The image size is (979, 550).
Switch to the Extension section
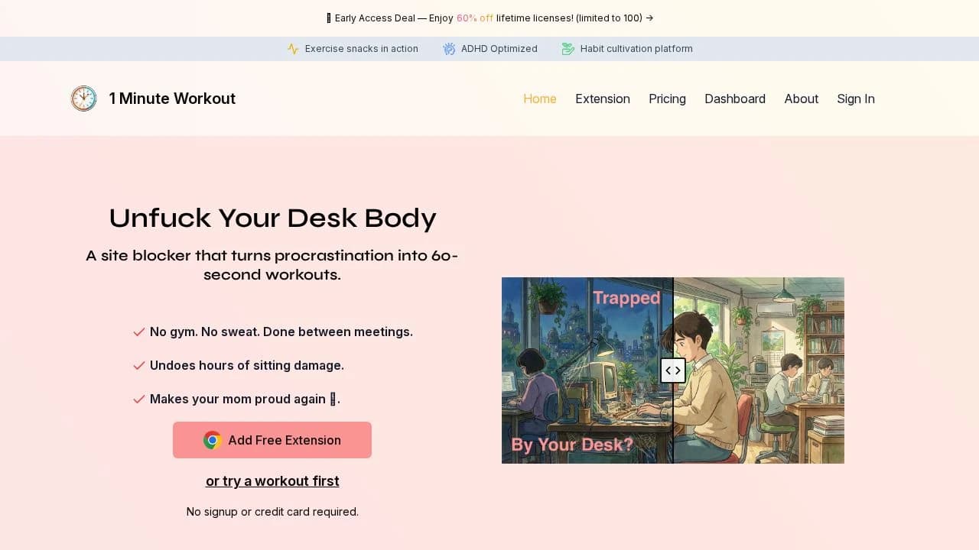point(603,99)
